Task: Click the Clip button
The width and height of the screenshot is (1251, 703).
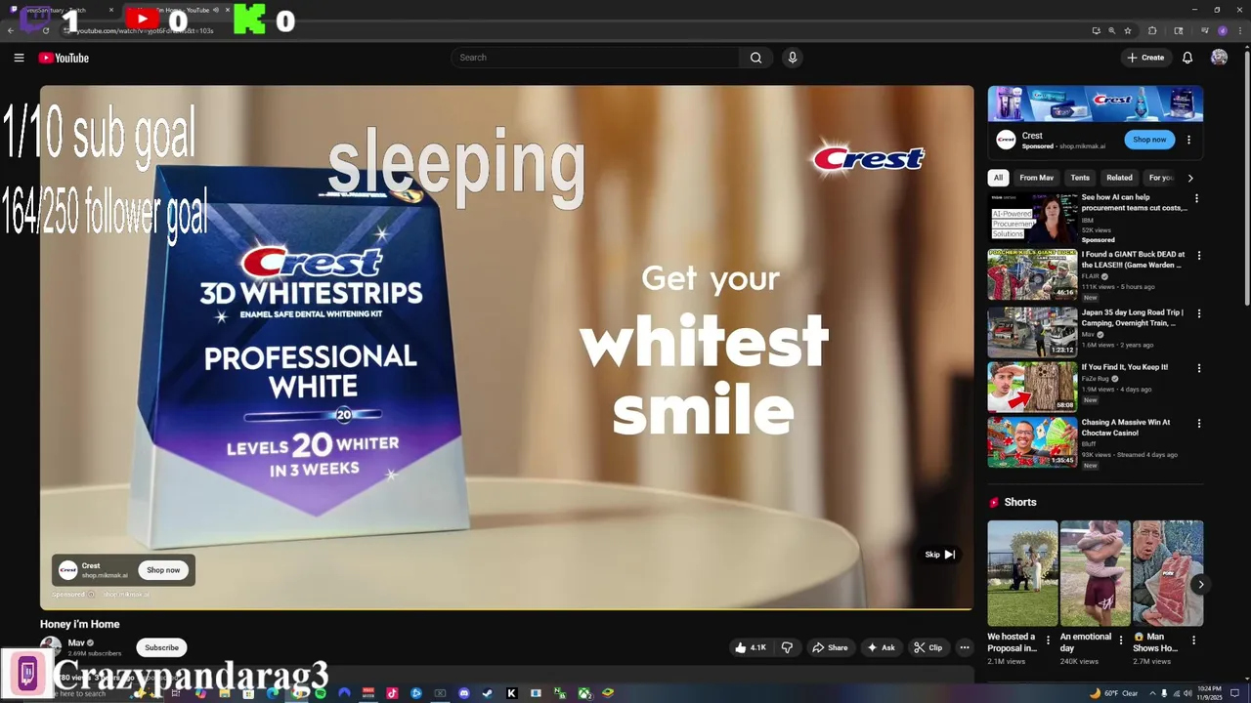Action: [x=928, y=647]
